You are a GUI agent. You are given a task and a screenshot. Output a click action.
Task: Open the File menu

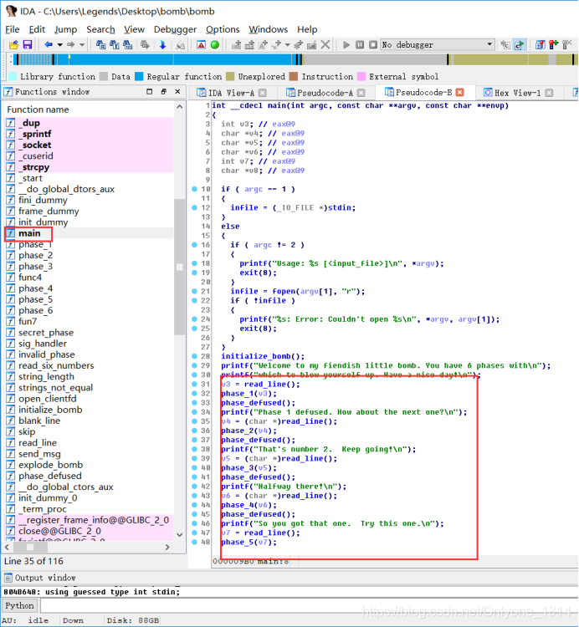(x=12, y=29)
